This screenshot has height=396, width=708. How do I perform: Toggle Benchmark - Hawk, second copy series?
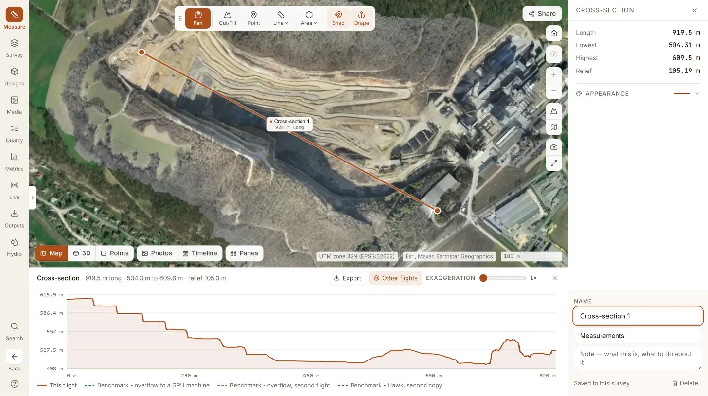(390, 385)
